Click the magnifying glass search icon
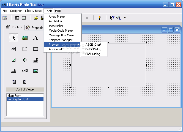183x132 pixels. point(118,18)
